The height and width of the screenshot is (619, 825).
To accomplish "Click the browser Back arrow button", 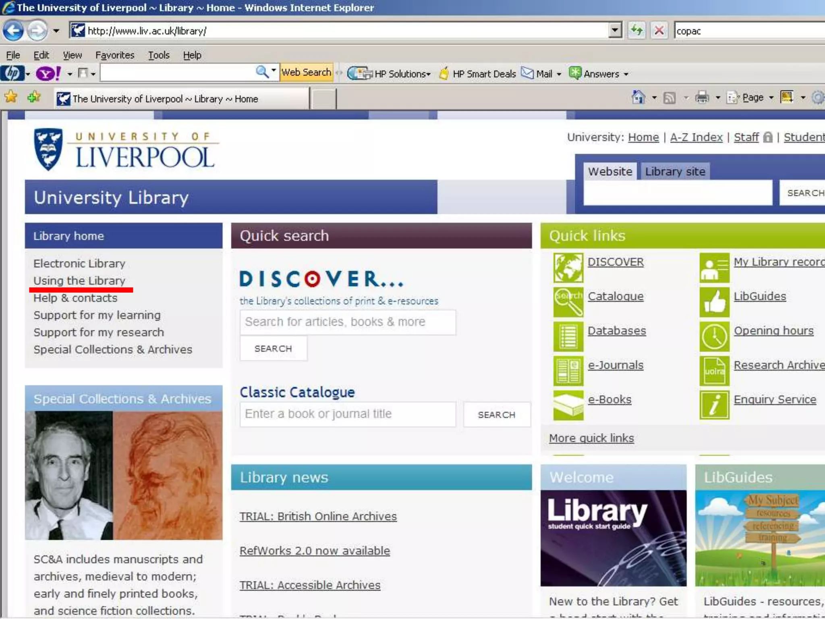I will point(13,31).
